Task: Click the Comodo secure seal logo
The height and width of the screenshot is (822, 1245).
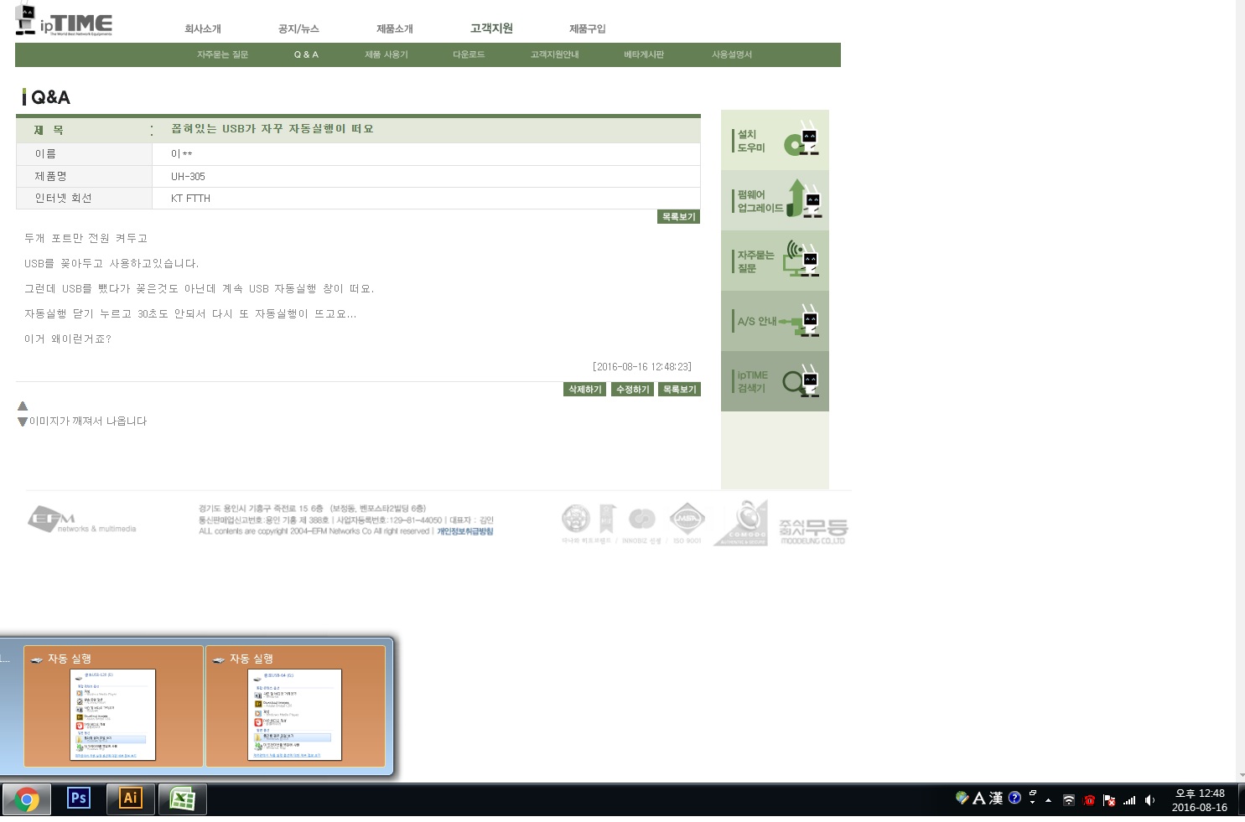Action: tap(741, 523)
